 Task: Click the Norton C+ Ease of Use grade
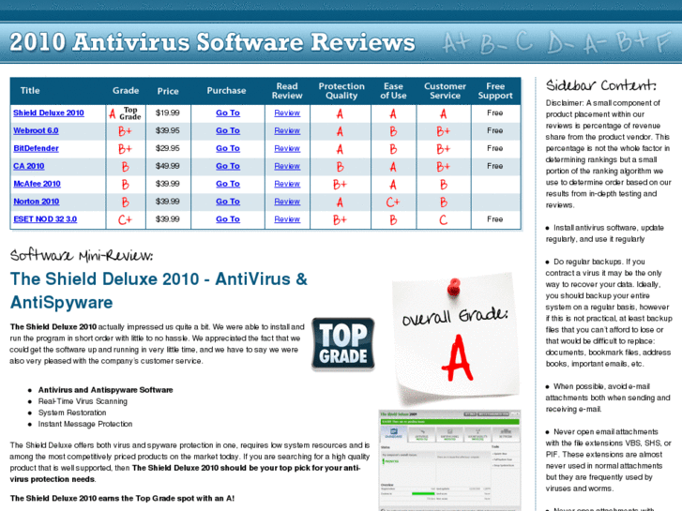click(x=393, y=203)
